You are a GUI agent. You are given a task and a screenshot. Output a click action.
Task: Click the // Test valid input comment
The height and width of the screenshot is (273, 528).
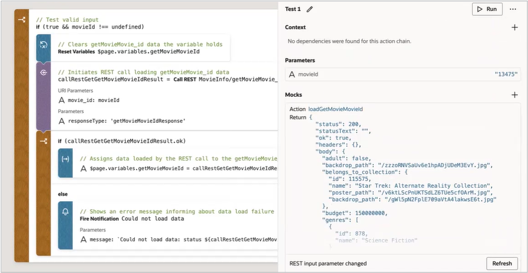pos(67,20)
